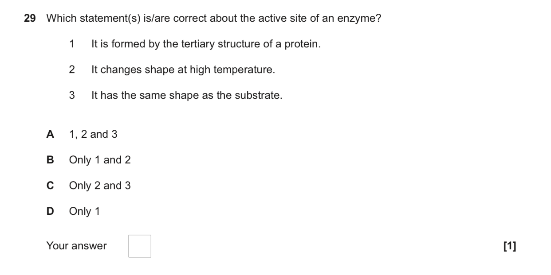
Task: Click the 'Your answer' label
Action: coord(76,246)
